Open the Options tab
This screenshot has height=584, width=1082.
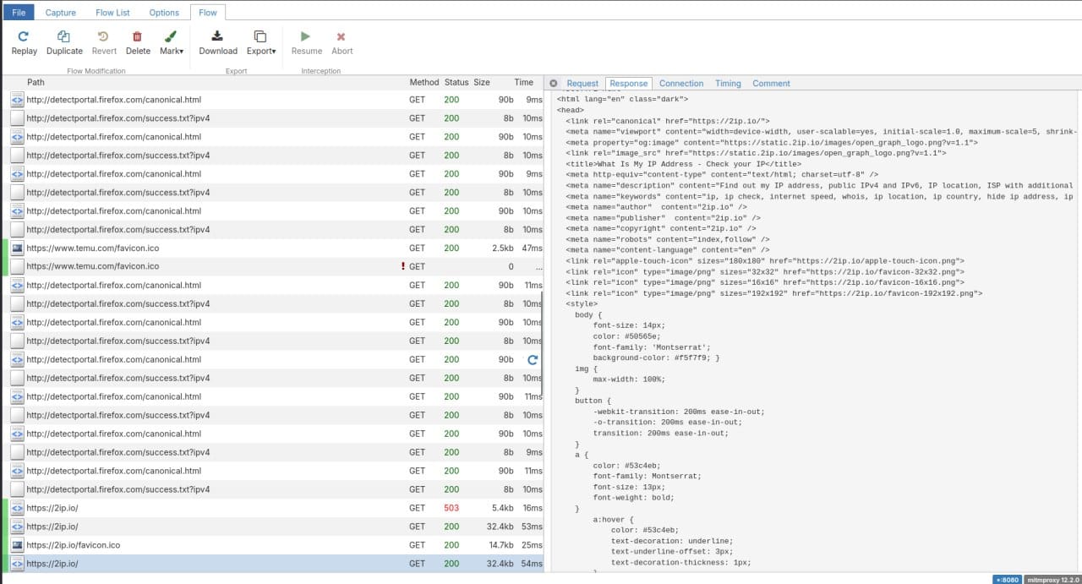(x=164, y=13)
